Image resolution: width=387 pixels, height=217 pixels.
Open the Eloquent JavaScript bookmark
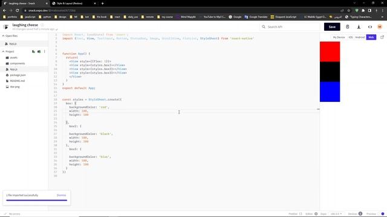tap(284, 17)
